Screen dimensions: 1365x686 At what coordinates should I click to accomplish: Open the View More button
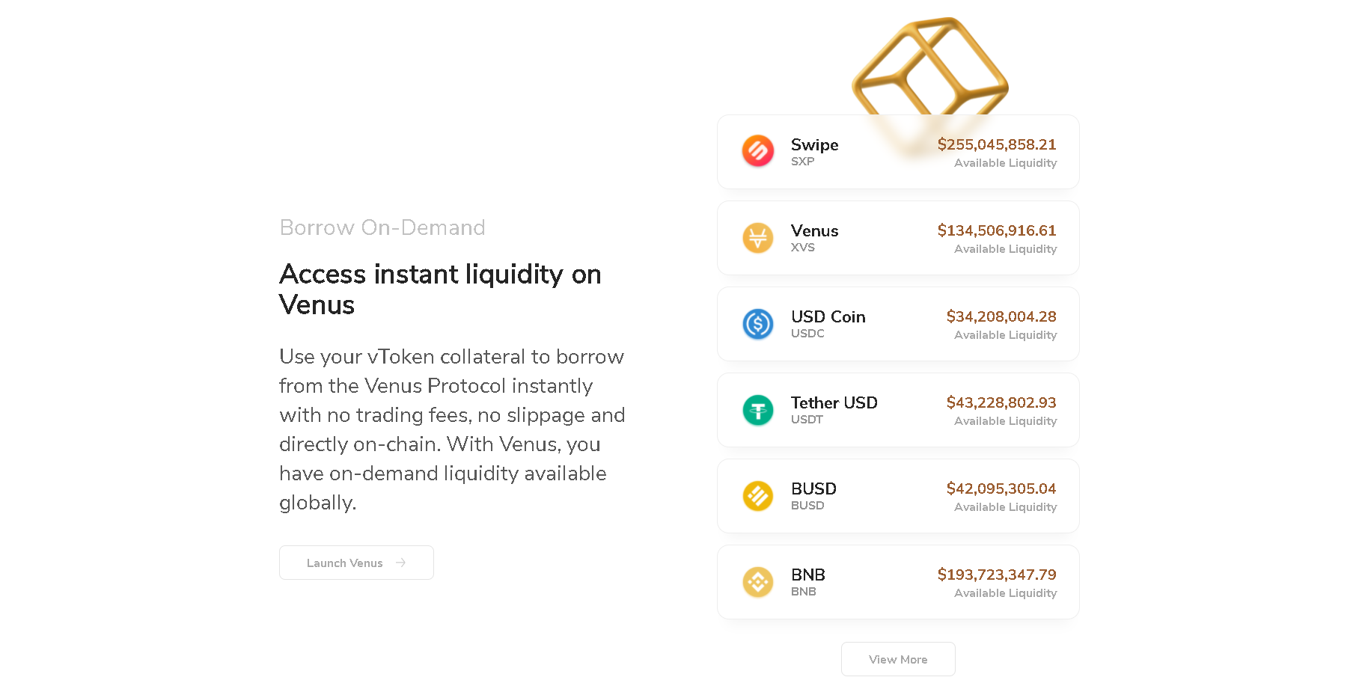(x=898, y=659)
